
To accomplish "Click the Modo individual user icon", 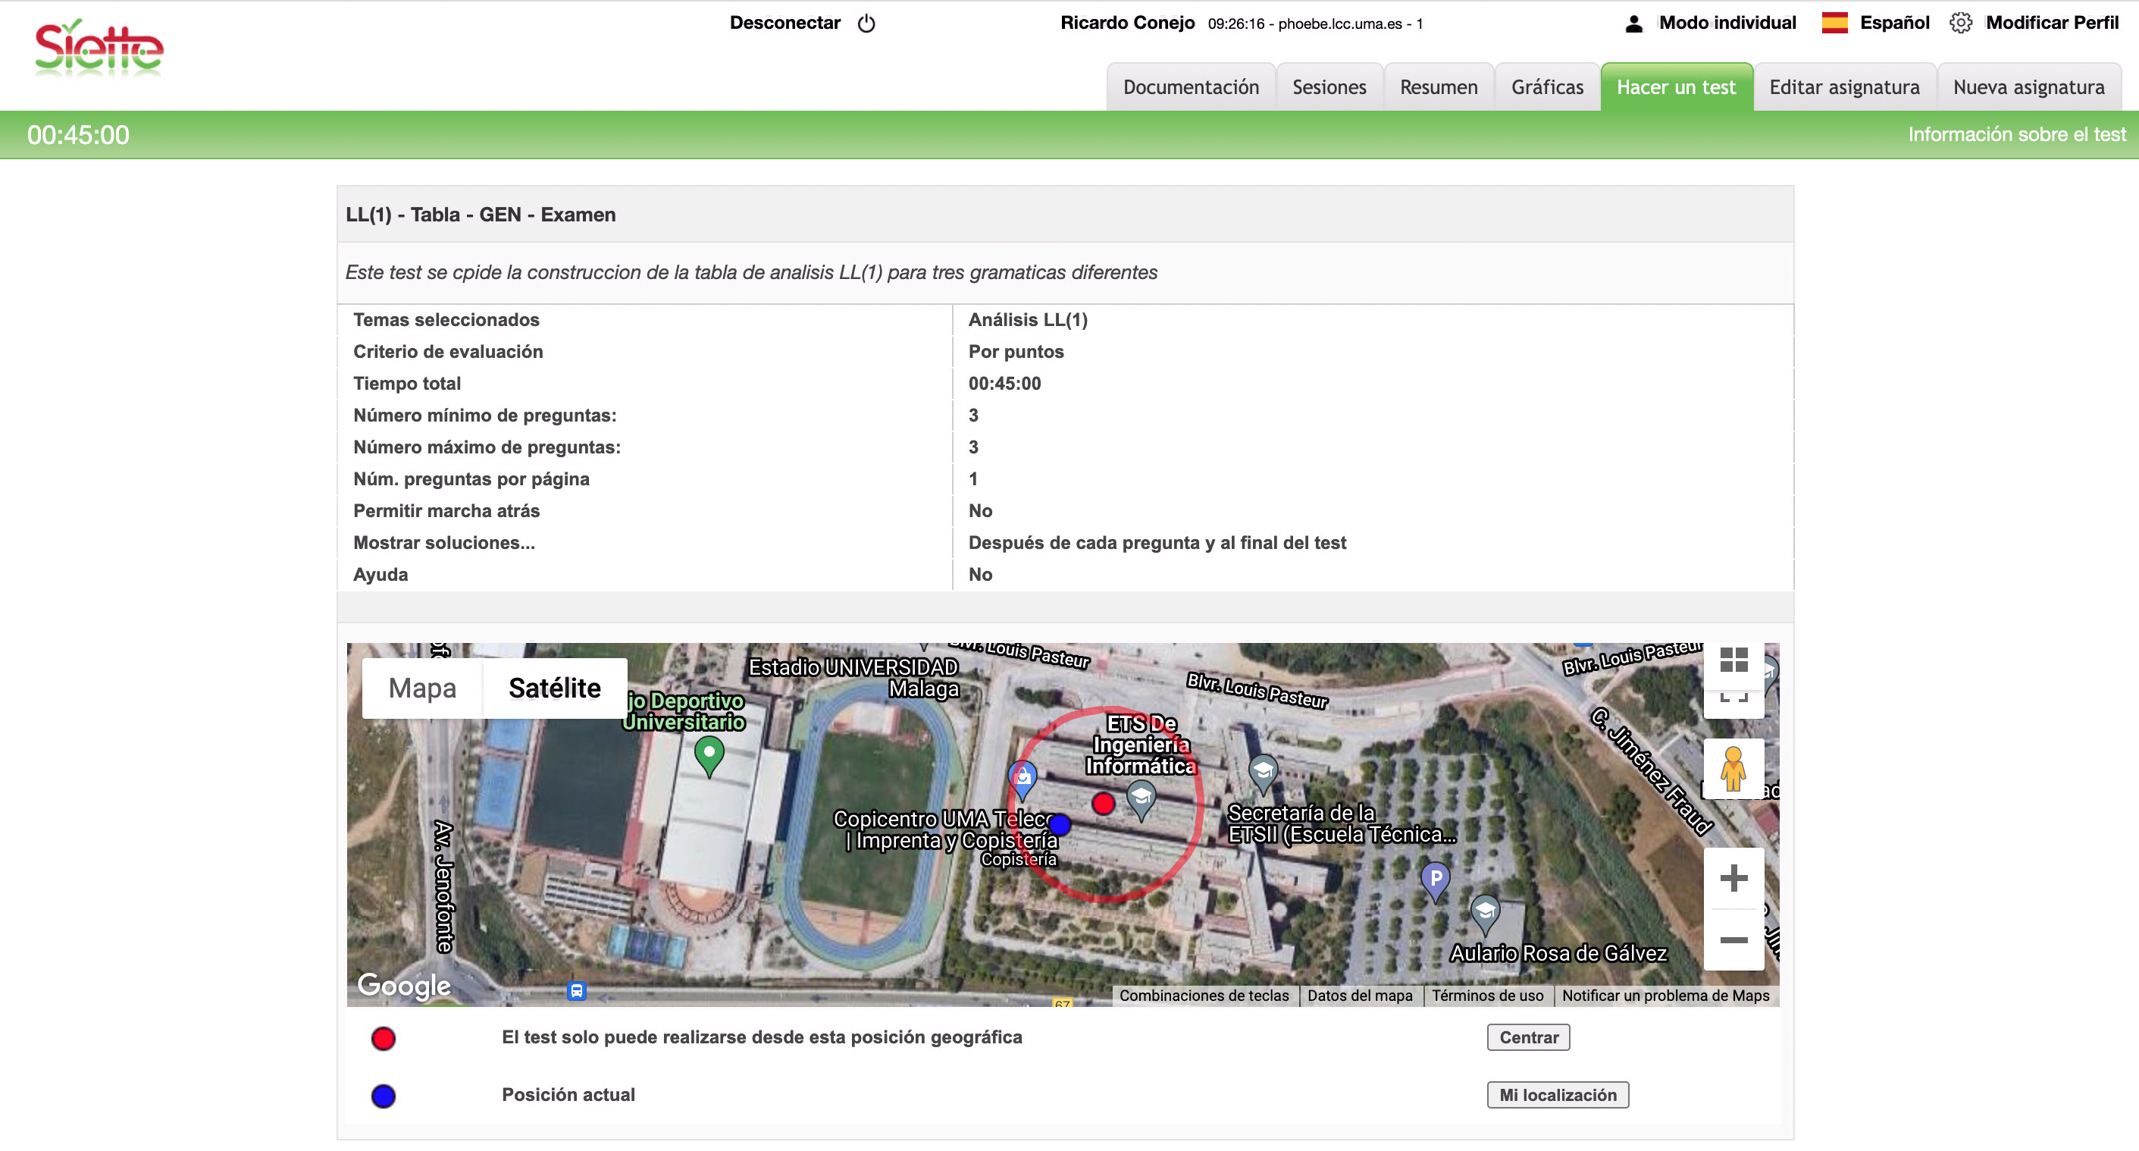I will pos(1633,24).
